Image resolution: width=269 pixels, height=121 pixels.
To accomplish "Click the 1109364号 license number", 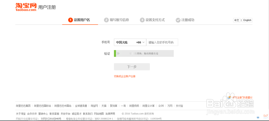I will pos(156,119).
